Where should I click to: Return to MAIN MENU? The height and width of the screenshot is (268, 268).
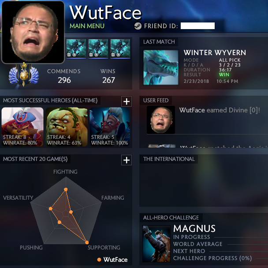(x=87, y=26)
